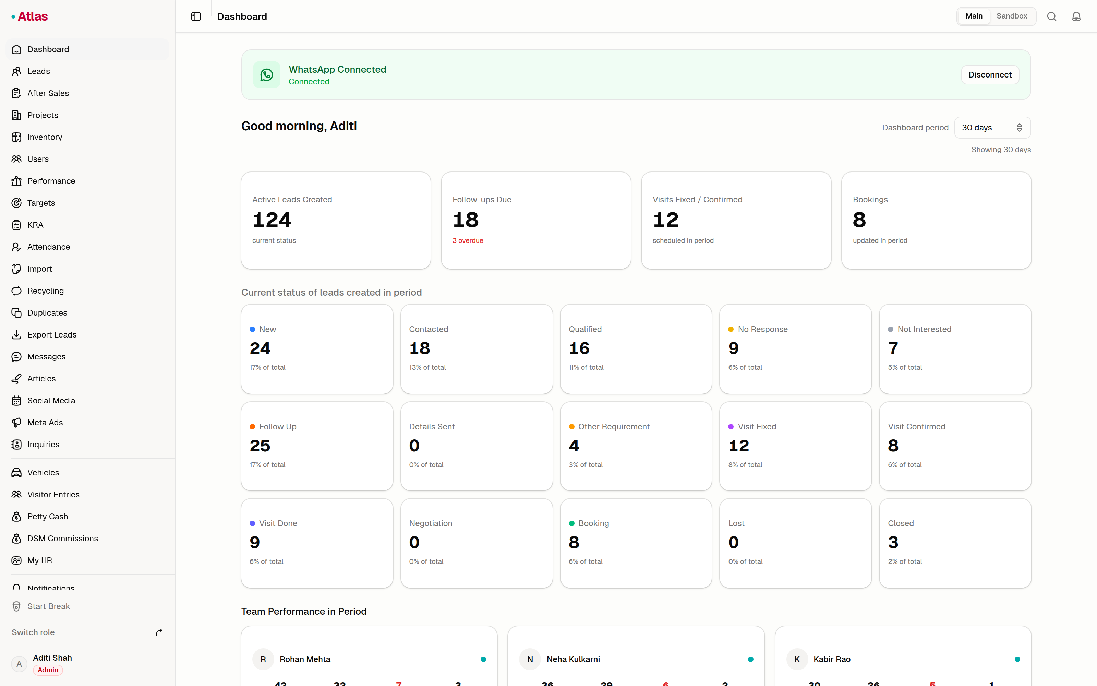Open Attendance page
This screenshot has height=686, width=1097.
(x=87, y=247)
